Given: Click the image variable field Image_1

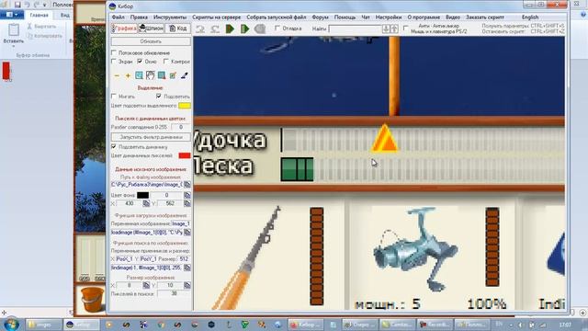Looking at the screenshot, I should click(181, 223).
